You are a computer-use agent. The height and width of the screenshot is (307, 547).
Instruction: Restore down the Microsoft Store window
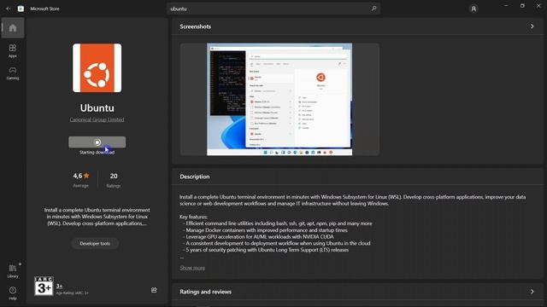[x=522, y=6]
